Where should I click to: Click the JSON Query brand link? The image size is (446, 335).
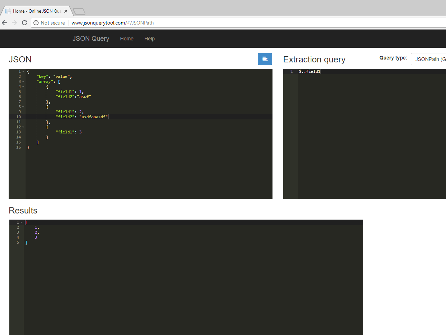[91, 39]
